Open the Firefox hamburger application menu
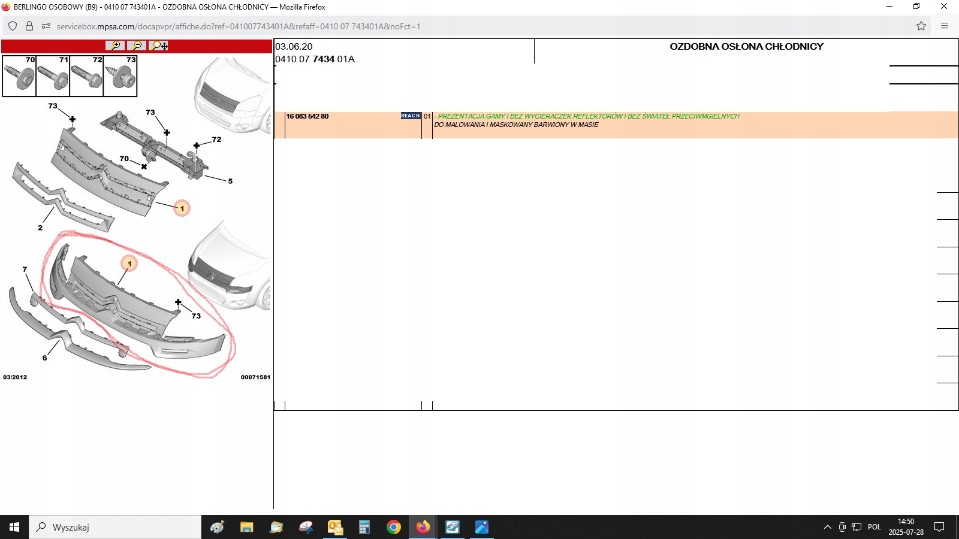 coord(945,26)
